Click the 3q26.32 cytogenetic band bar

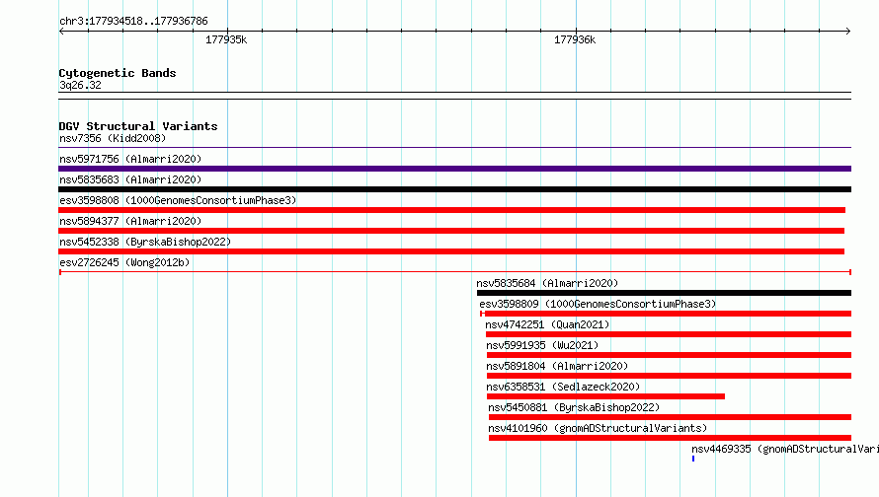click(454, 96)
